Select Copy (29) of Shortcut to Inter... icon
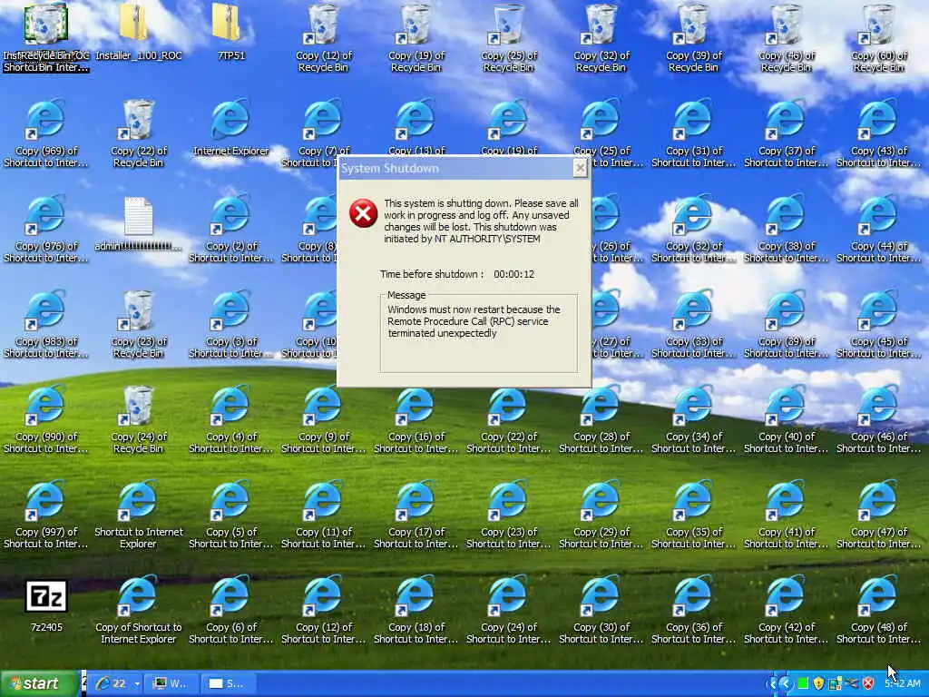Screen dimensions: 929x697 pos(601,515)
